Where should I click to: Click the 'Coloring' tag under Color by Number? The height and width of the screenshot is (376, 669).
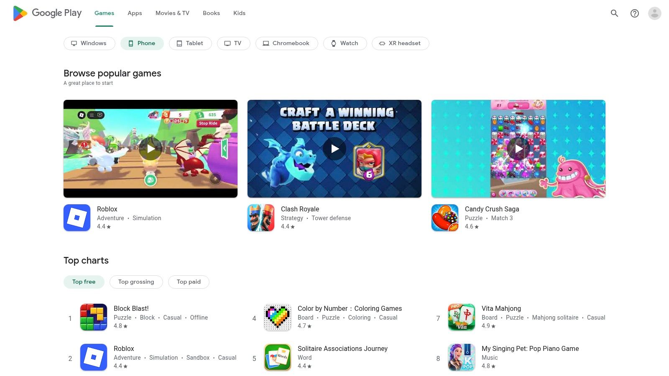point(359,318)
